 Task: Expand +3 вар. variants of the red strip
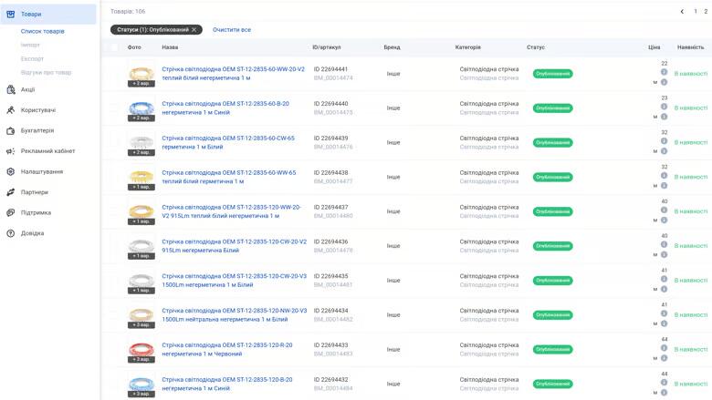(x=141, y=359)
